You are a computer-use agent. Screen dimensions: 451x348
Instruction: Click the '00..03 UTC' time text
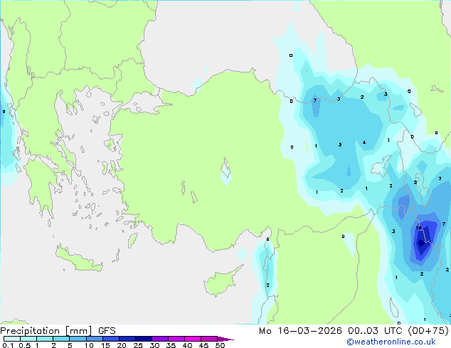[376, 331]
